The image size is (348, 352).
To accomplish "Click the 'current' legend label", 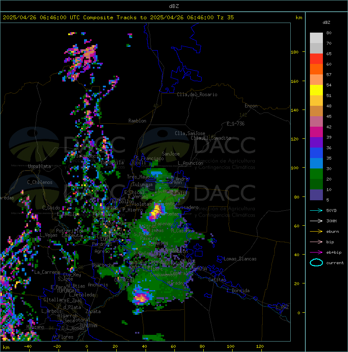I will click(x=335, y=263).
